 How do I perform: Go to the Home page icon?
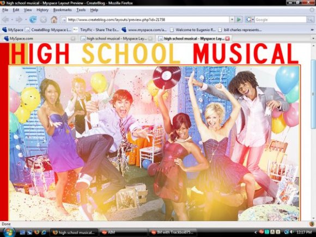[x=54, y=20]
